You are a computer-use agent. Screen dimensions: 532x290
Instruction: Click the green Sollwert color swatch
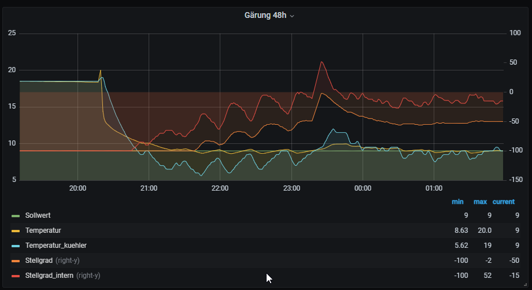(15, 215)
